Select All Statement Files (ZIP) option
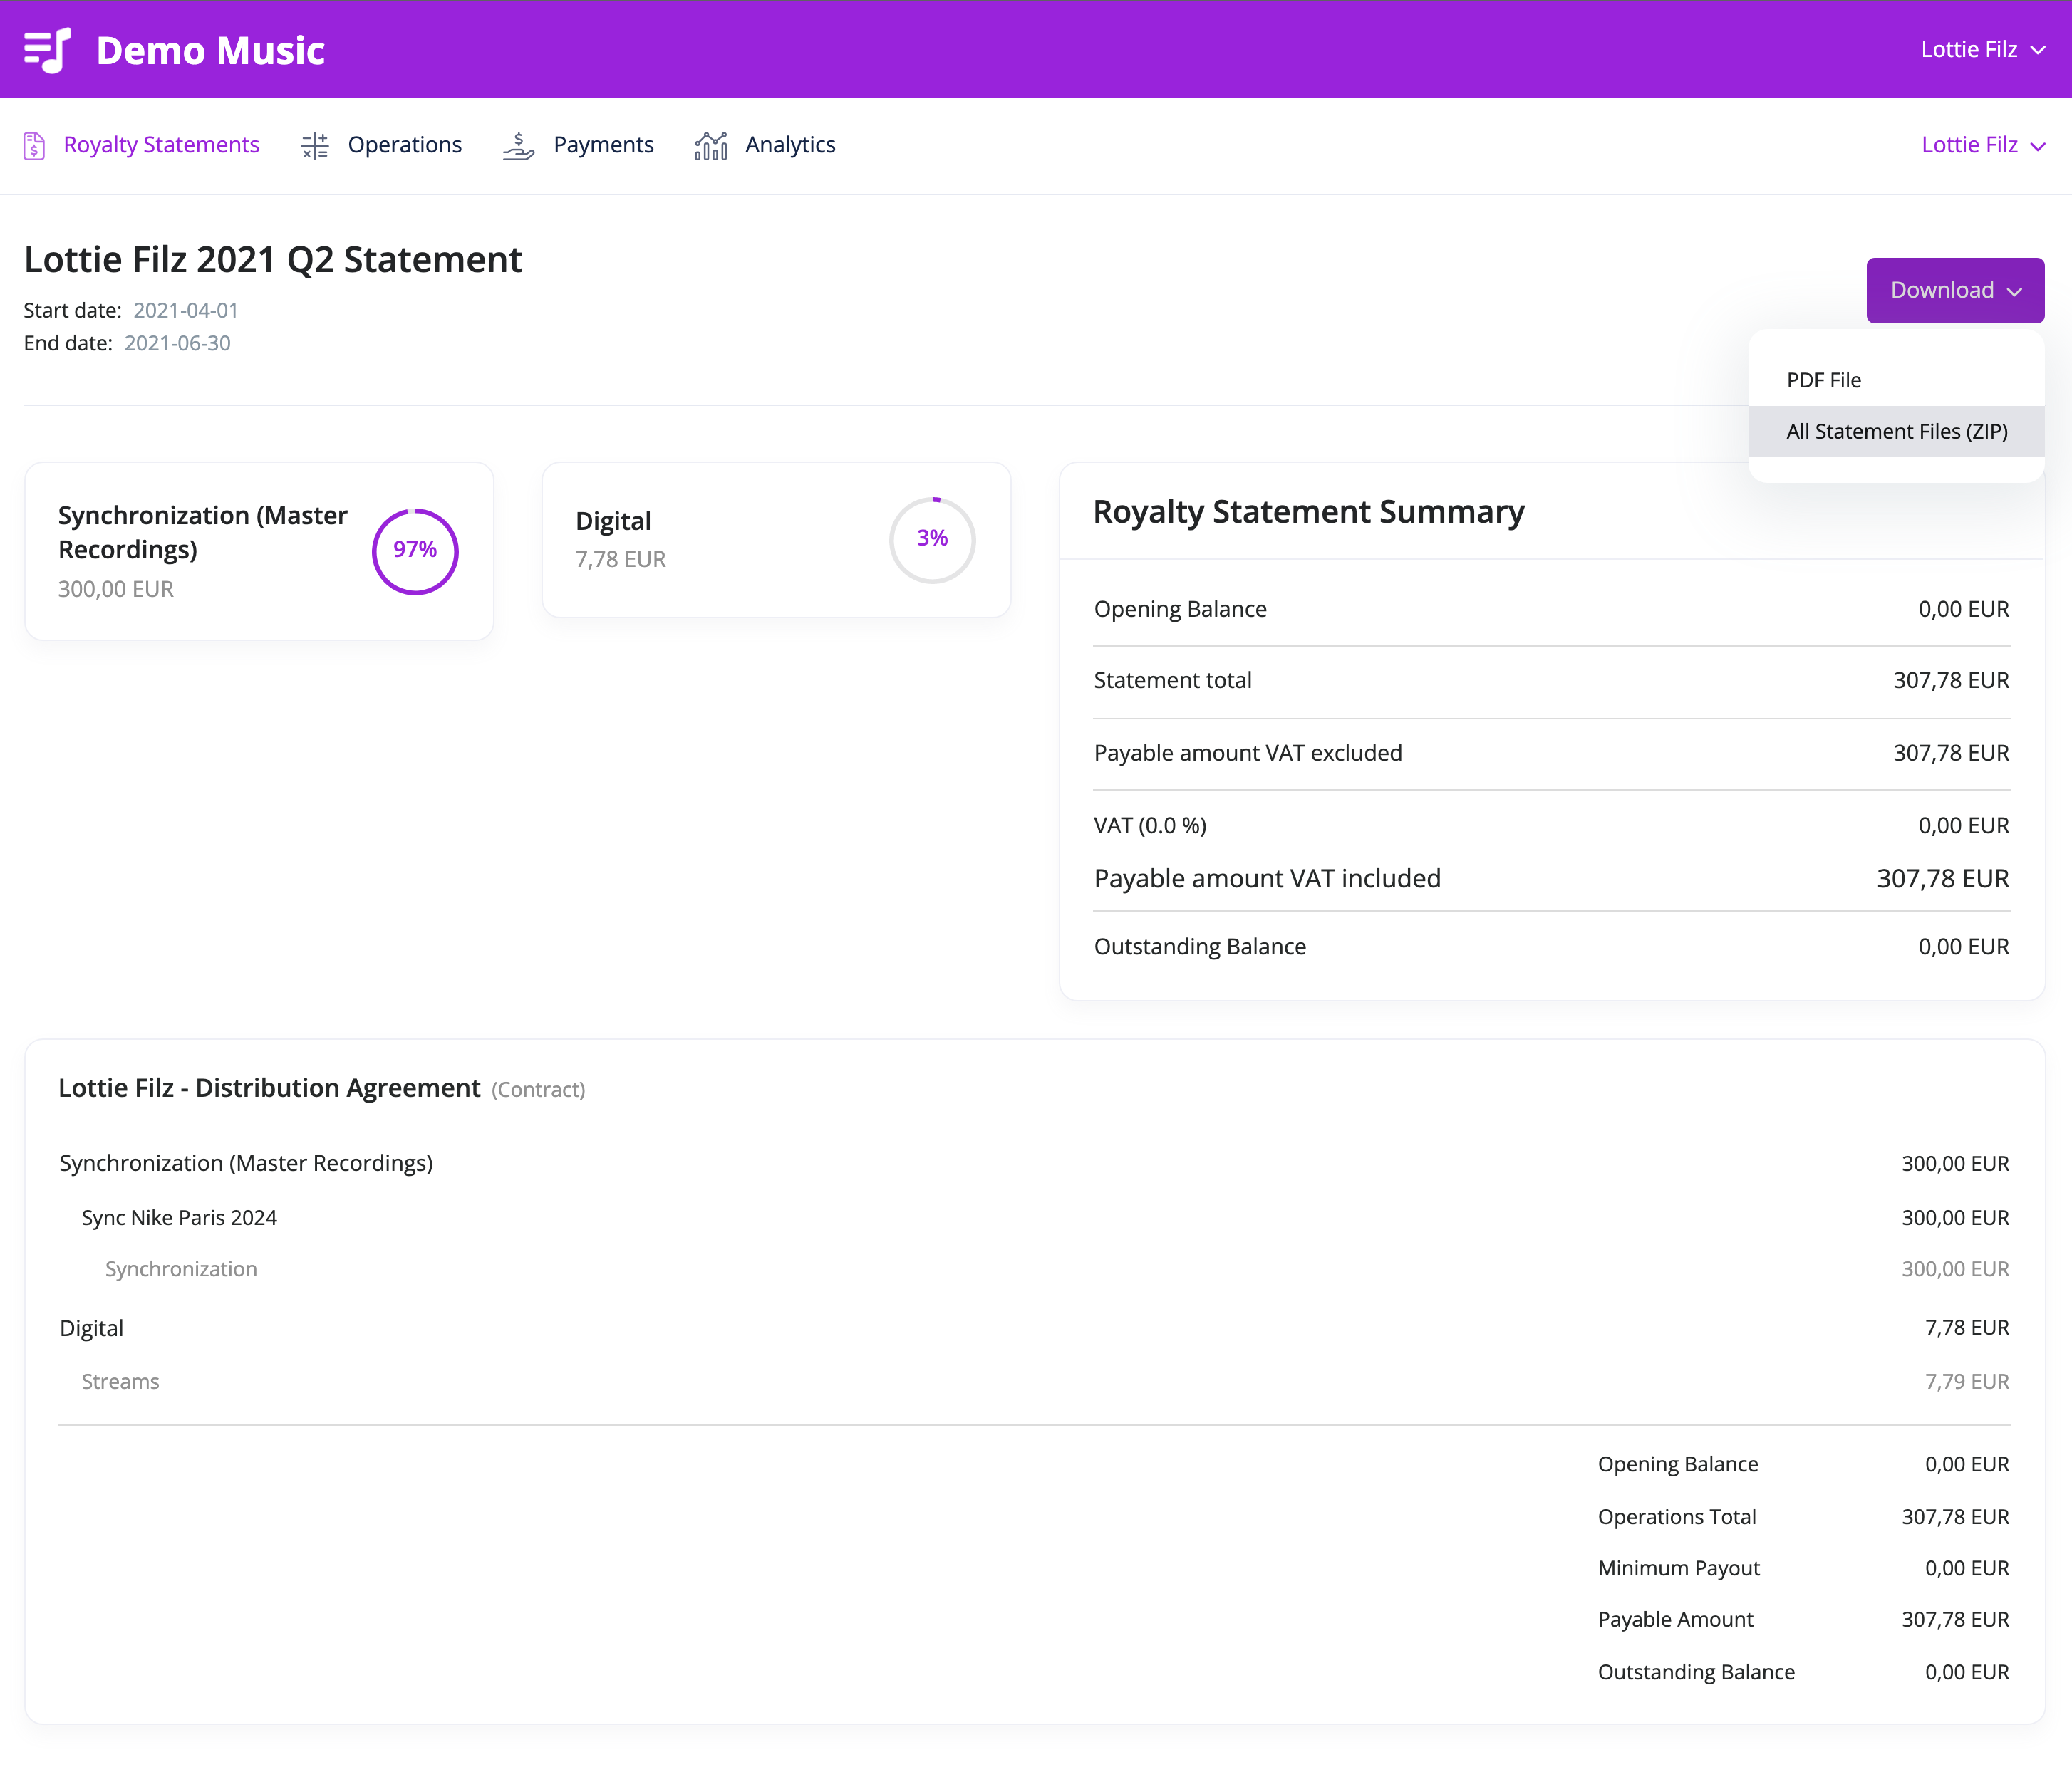 point(1896,432)
